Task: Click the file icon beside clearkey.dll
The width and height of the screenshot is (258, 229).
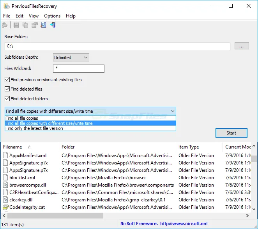Action: point(5,200)
